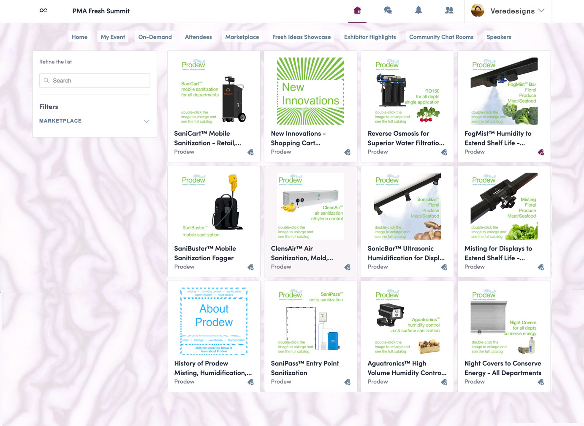This screenshot has width=584, height=426.
Task: Switch to the Marketplace tab
Action: tap(242, 37)
